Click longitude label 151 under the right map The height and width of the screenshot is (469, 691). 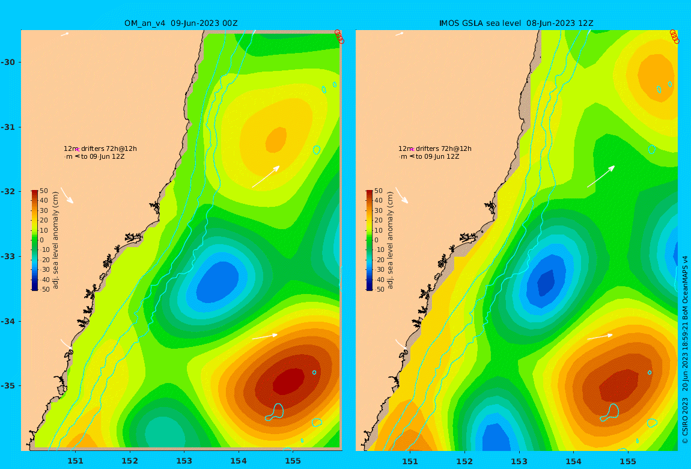410,461
